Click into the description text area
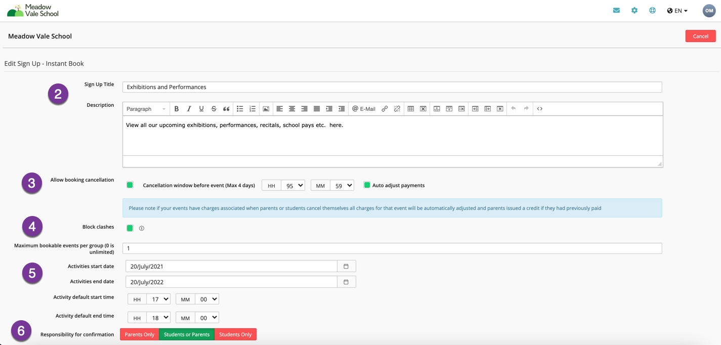Image resolution: width=721 pixels, height=345 pixels. coord(393,136)
